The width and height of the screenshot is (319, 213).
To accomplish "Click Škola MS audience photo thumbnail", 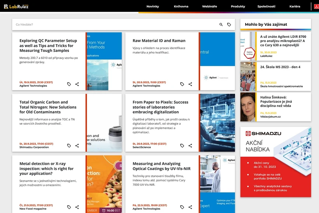I will pyautogui.click(x=248, y=77).
